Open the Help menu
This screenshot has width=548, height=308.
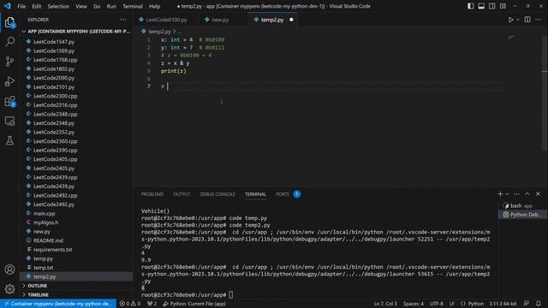coord(154,6)
